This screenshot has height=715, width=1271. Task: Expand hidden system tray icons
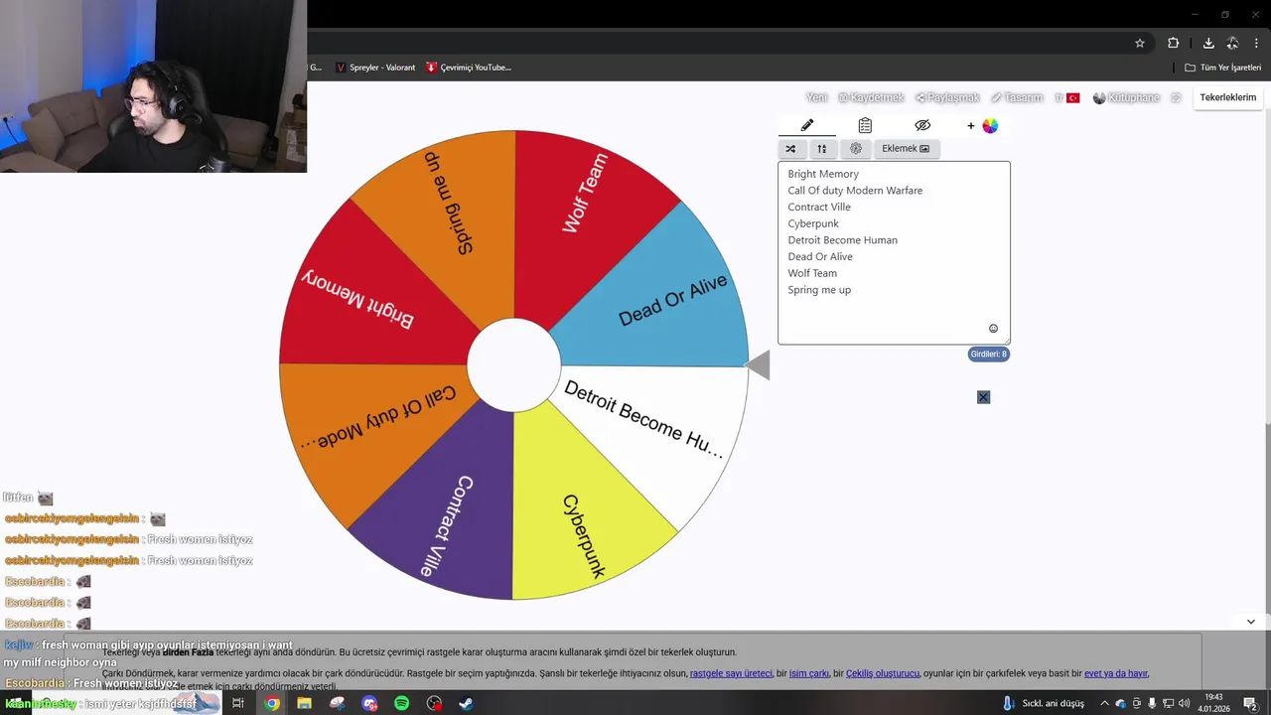pyautogui.click(x=1103, y=703)
